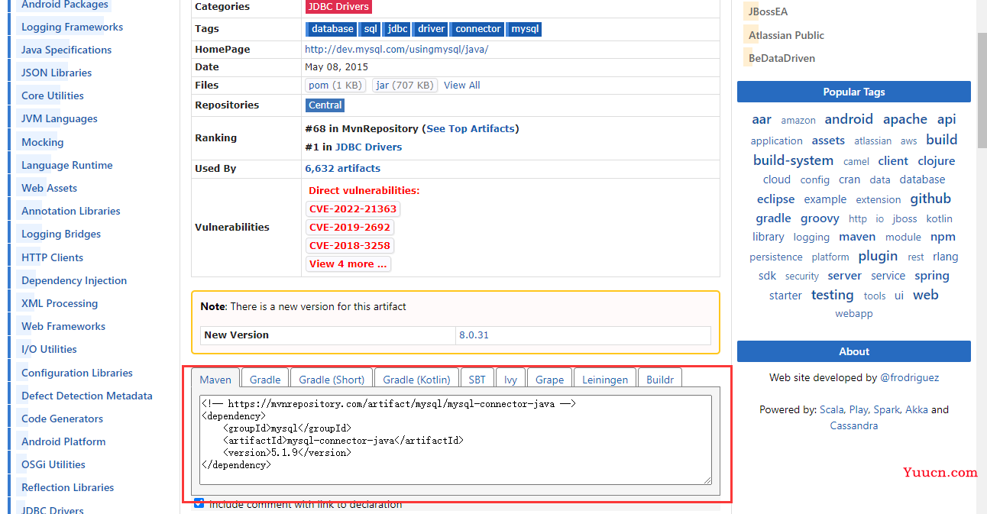Open I/O Utilities category
Image resolution: width=987 pixels, height=514 pixels.
pos(49,349)
